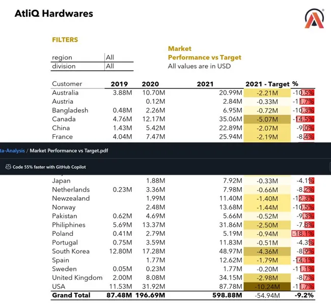Image resolution: width=331 pixels, height=306 pixels.
Task: Click the '2021 - Target' column header
Action: (267, 84)
